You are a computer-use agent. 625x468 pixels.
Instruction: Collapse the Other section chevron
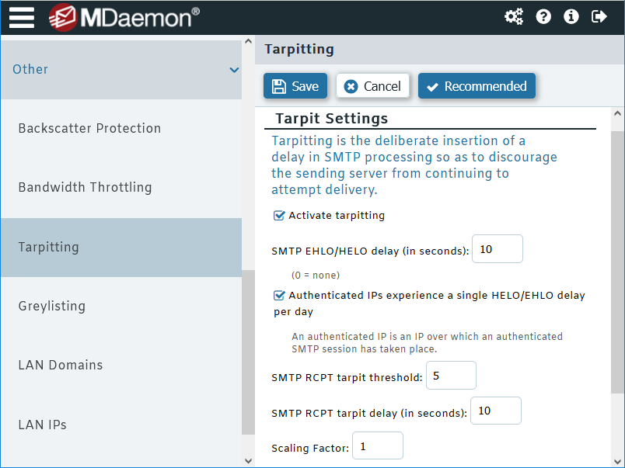pos(234,69)
